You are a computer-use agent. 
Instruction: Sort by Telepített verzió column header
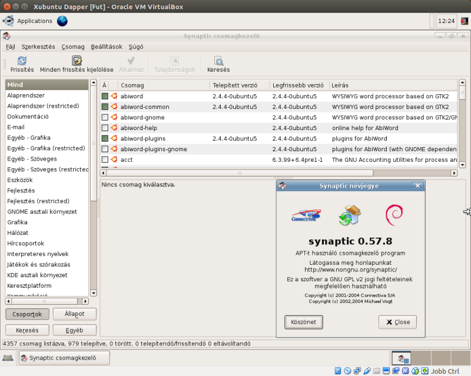(240, 85)
